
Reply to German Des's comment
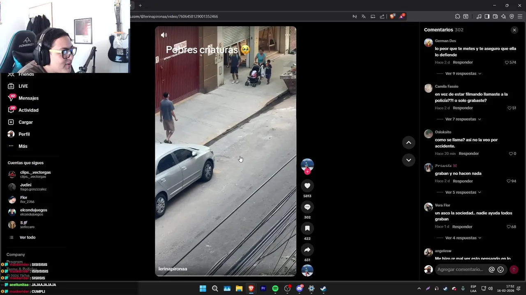click(x=463, y=62)
